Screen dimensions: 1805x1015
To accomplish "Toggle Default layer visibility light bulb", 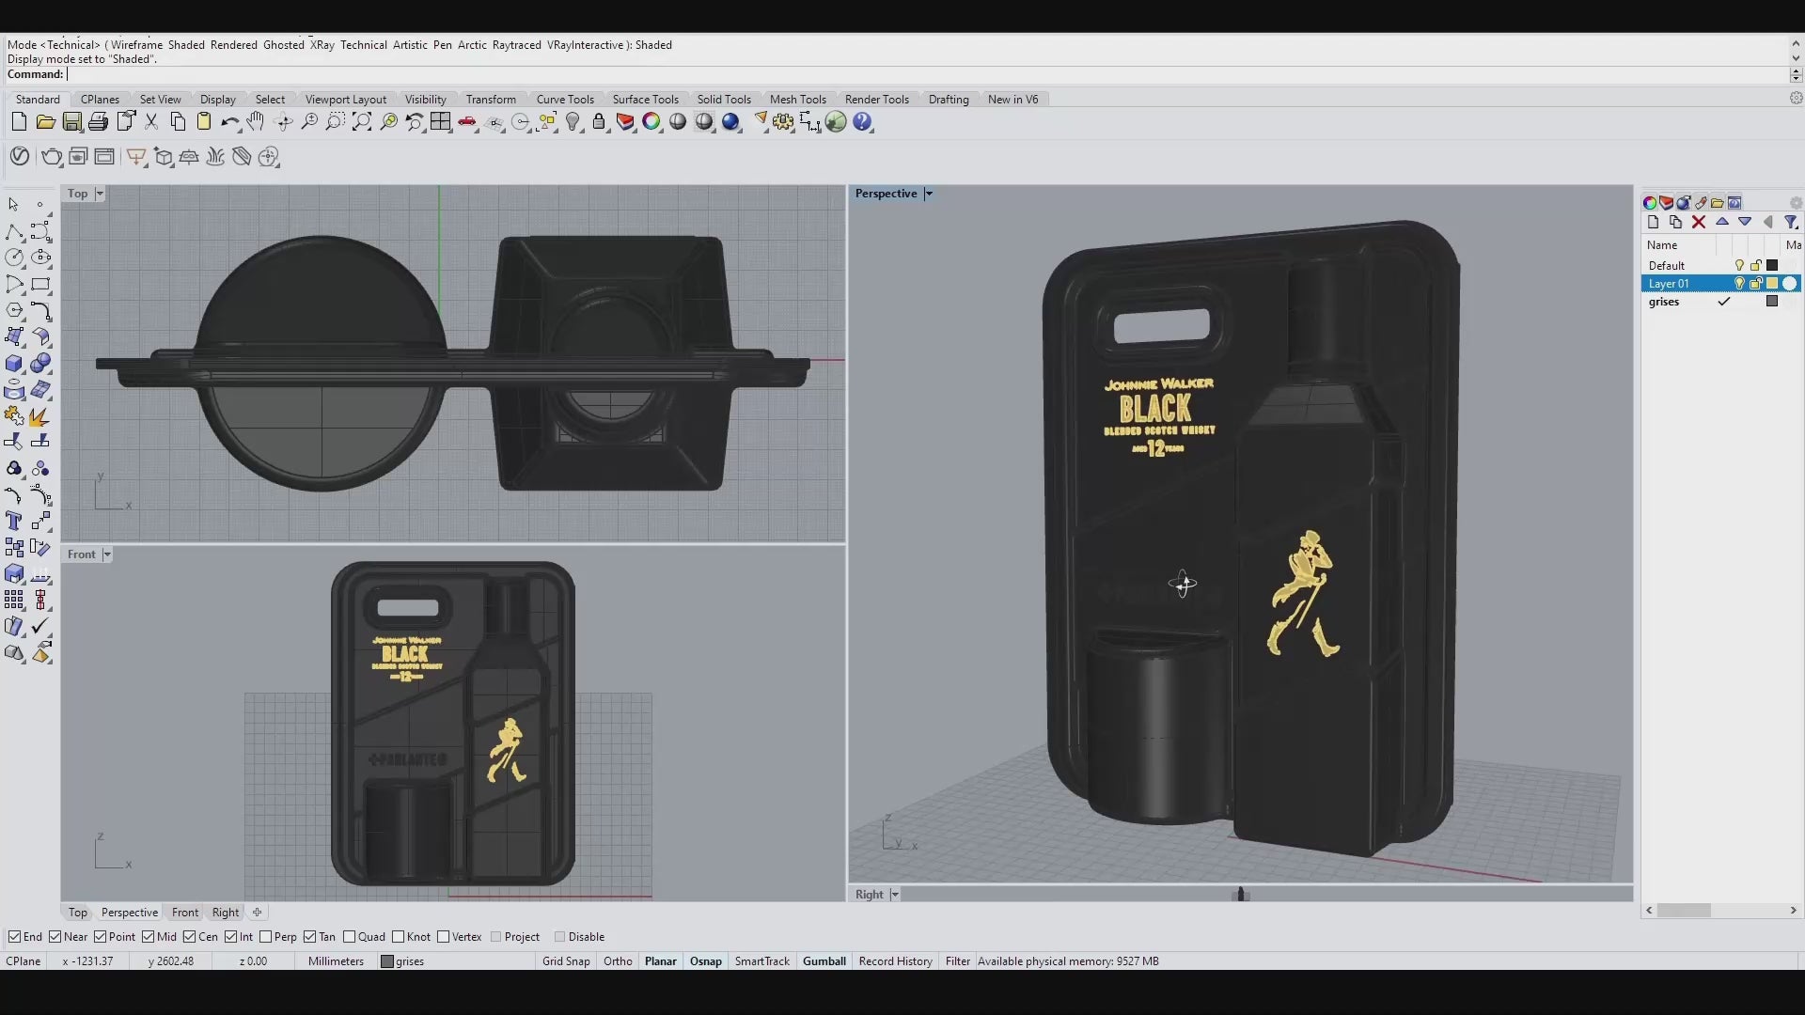I will (x=1739, y=266).
